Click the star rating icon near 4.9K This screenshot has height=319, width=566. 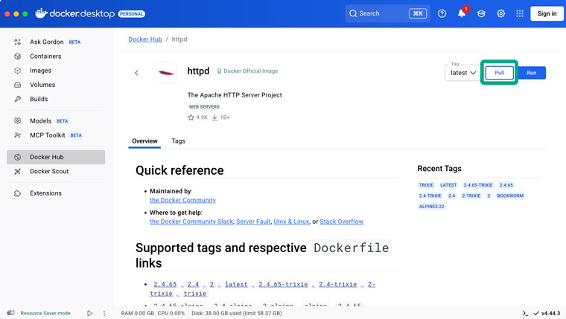(191, 117)
